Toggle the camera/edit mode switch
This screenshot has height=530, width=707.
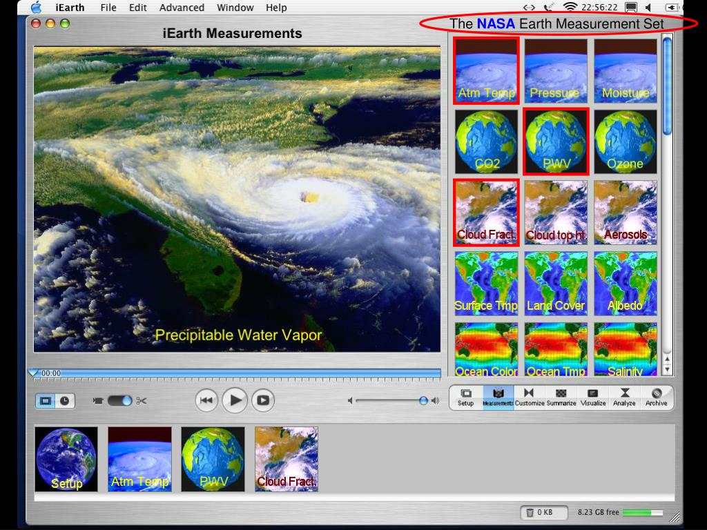click(x=119, y=401)
